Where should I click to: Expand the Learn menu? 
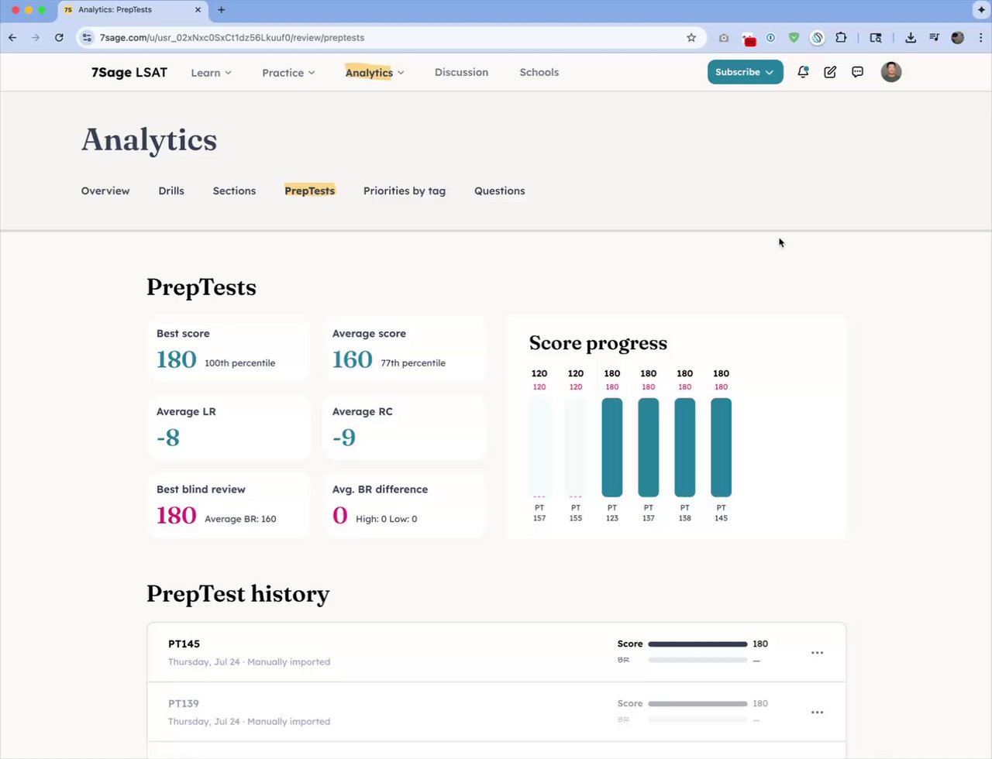211,73
